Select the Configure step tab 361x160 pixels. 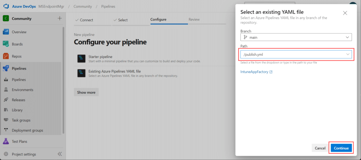click(169, 19)
